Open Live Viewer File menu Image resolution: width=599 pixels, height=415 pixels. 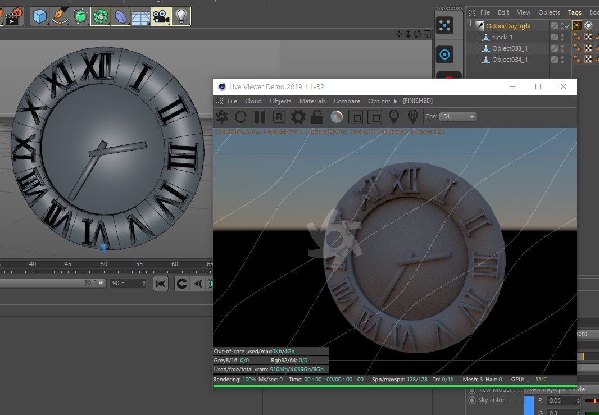232,101
